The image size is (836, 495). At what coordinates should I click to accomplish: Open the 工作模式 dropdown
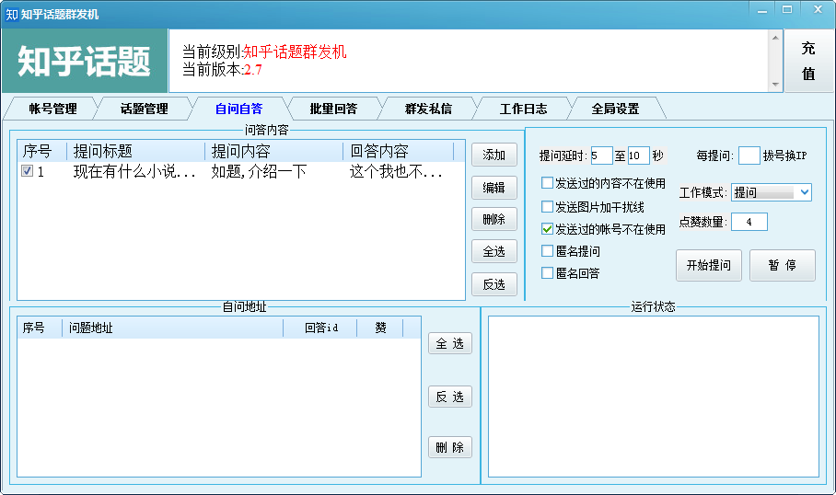tap(772, 192)
